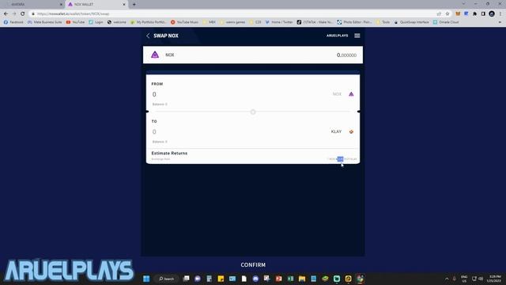506x285 pixels.
Task: Click the Chrome icon in the taskbar
Action: point(360,279)
